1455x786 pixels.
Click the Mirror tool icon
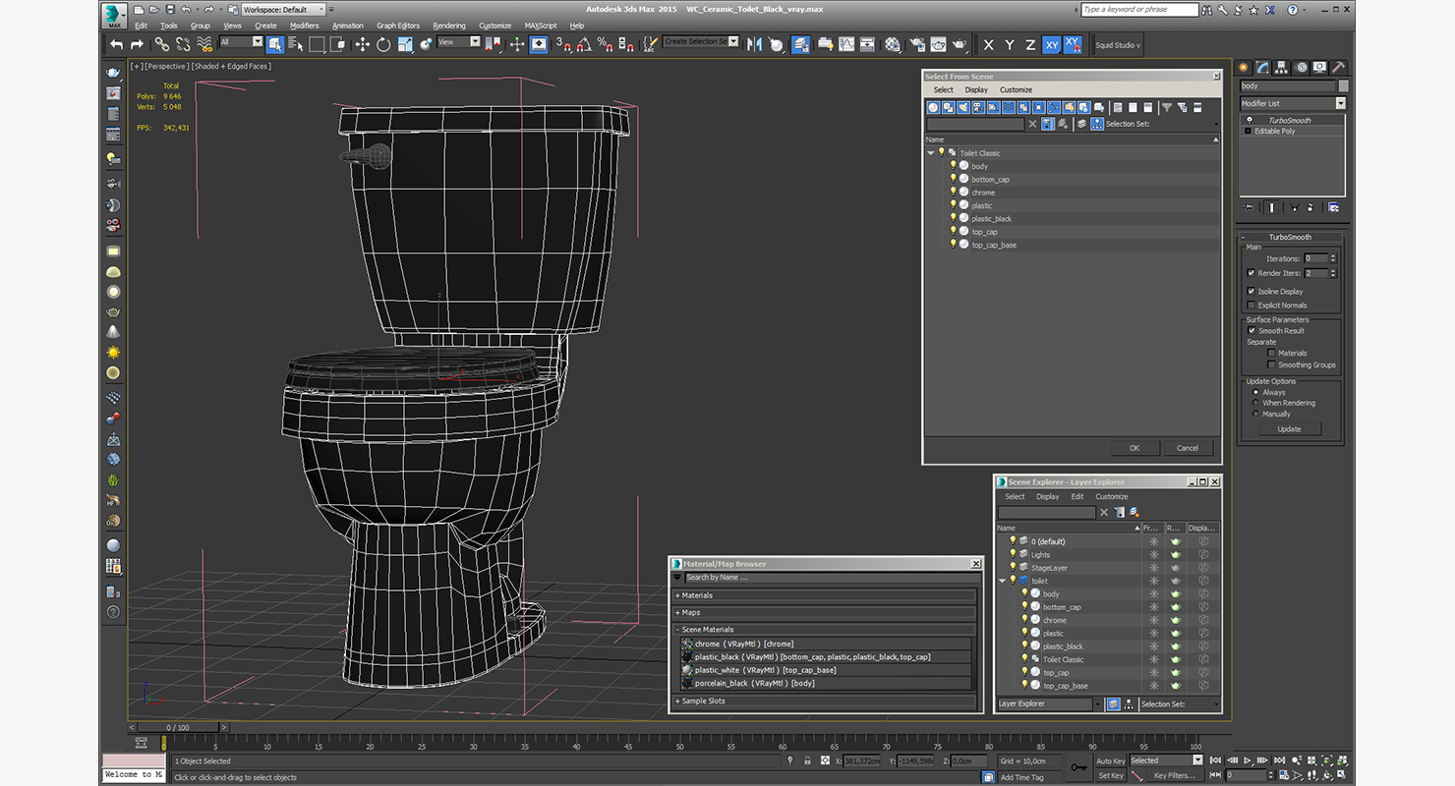click(755, 44)
